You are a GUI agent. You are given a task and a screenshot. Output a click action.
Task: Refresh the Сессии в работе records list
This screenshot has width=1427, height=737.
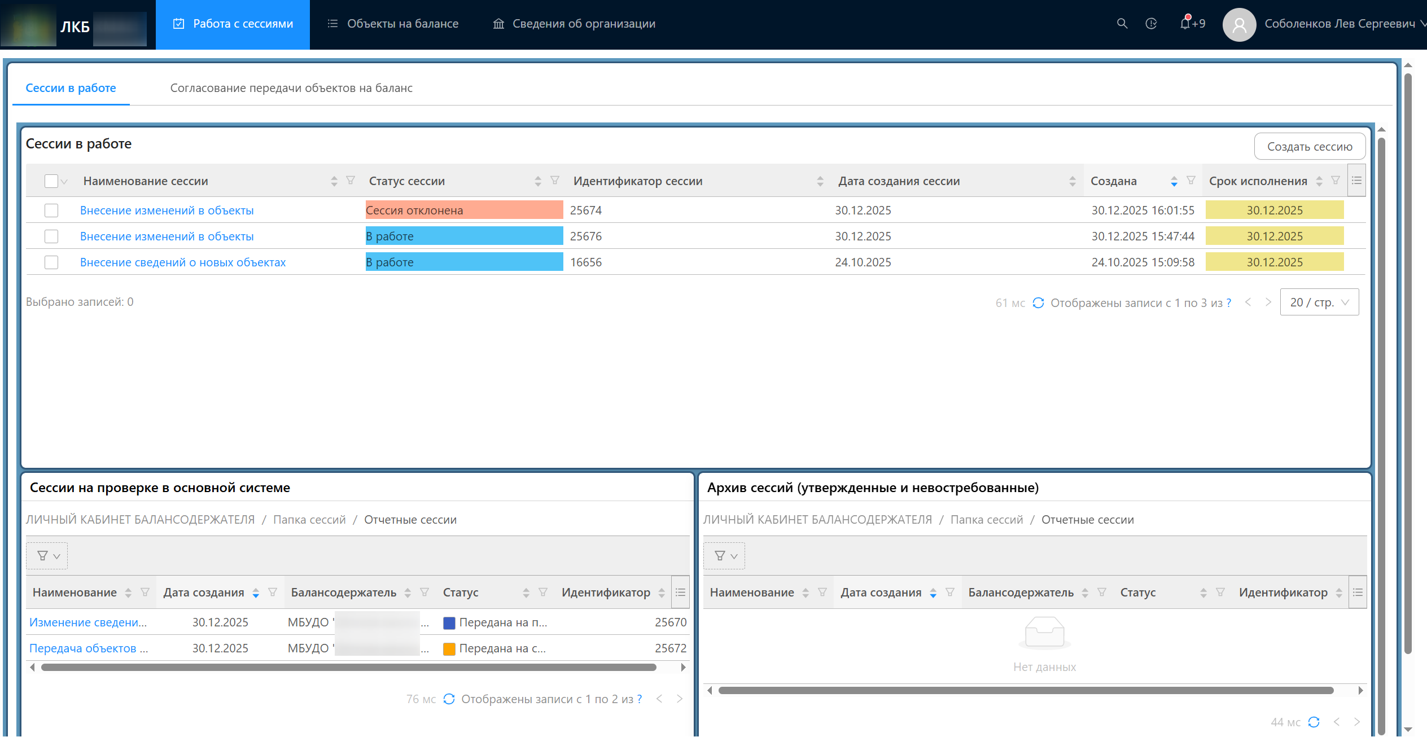tap(1038, 303)
